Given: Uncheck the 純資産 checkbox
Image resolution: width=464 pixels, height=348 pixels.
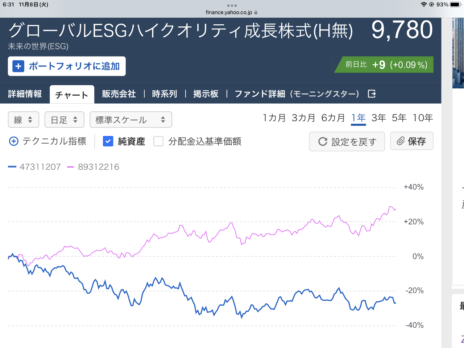Looking at the screenshot, I should 108,141.
